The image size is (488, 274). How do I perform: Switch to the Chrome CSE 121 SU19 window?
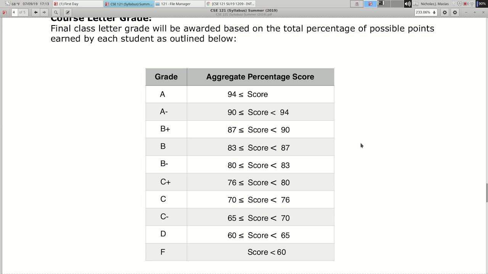tap(231, 4)
